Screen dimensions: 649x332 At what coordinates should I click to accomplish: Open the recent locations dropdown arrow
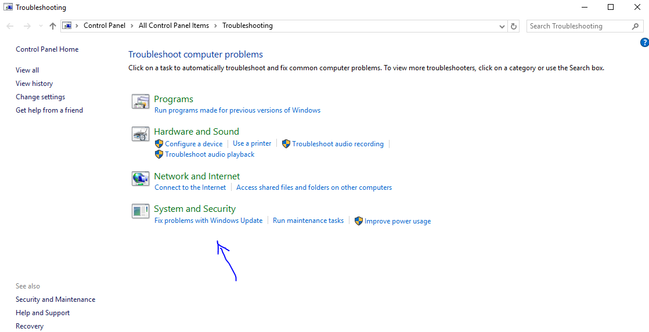point(41,26)
